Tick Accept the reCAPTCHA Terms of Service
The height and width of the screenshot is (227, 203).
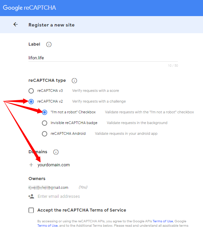click(x=31, y=210)
